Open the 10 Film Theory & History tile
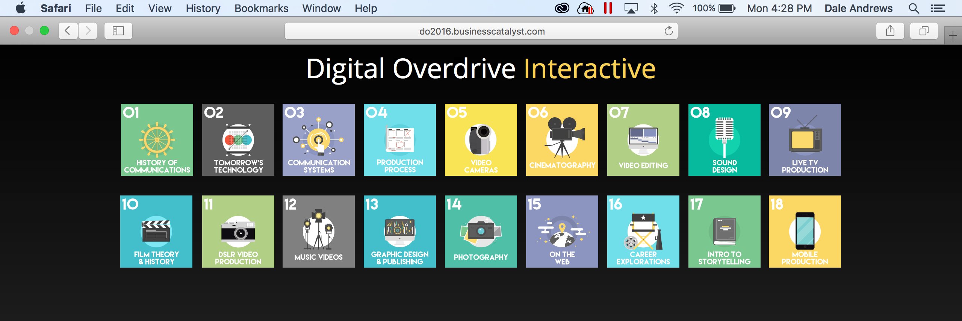Screen dimensions: 962x321 point(156,232)
